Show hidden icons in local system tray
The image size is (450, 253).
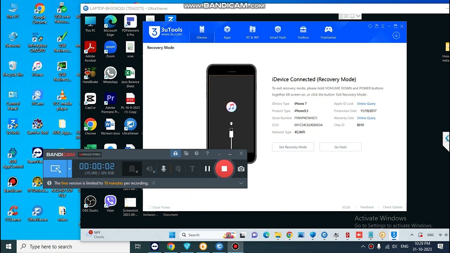coord(363,247)
